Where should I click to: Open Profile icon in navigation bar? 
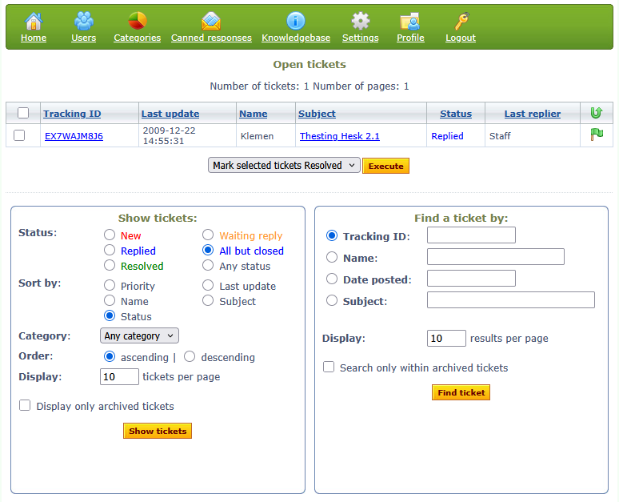[x=410, y=21]
